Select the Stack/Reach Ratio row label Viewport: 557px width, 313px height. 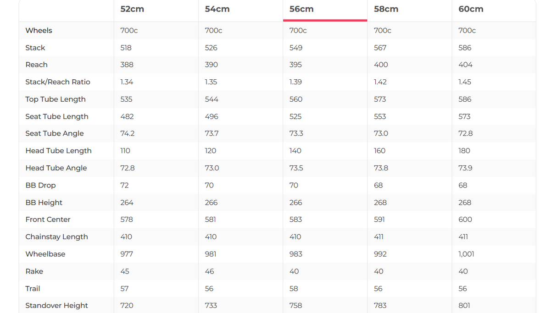(58, 82)
